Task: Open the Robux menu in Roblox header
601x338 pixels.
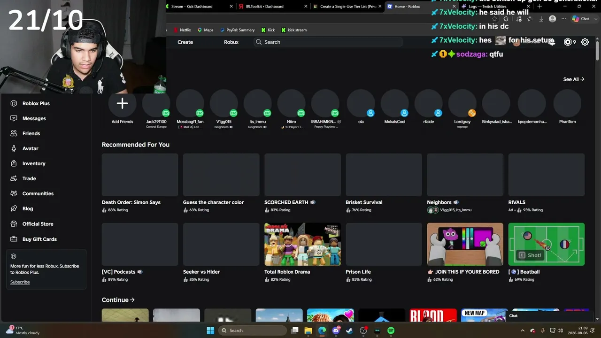Action: pos(231,42)
